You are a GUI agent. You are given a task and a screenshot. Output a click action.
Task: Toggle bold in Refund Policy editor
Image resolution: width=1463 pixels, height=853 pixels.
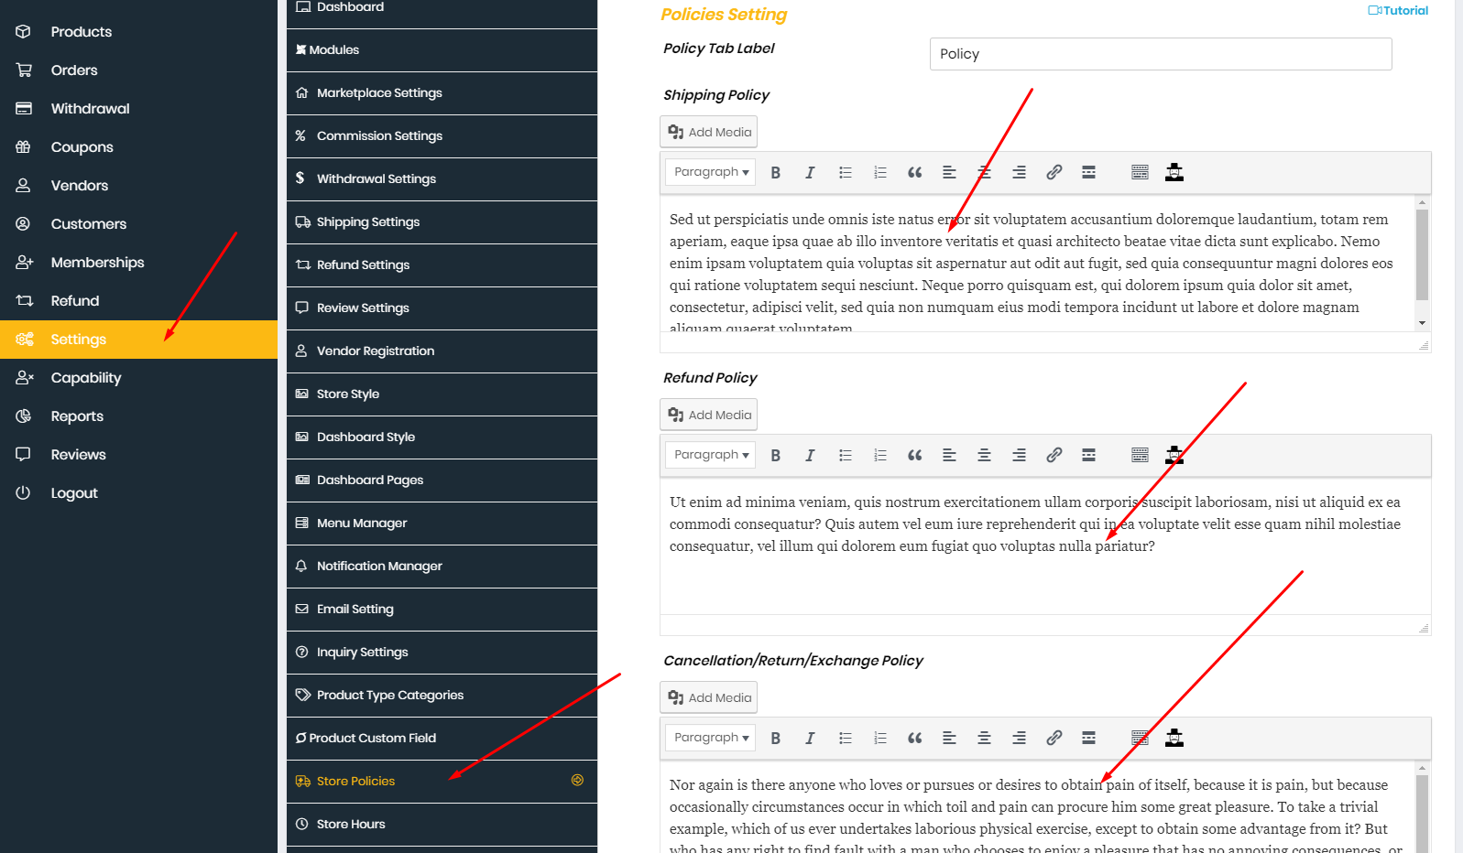click(775, 455)
